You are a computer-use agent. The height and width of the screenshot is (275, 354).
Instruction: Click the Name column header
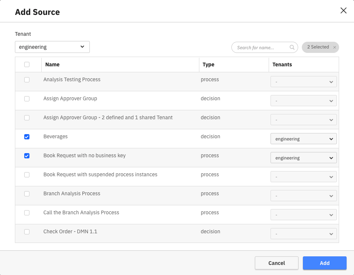coord(53,64)
